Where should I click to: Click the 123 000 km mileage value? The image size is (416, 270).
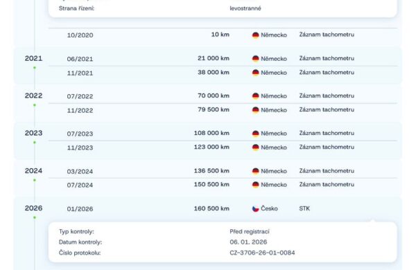[x=211, y=147]
